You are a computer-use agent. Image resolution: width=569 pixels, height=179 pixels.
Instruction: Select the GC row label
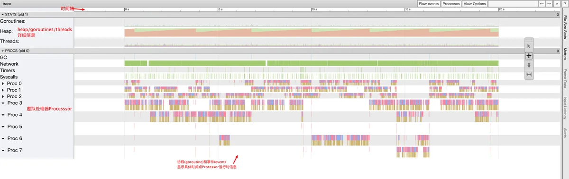(x=3, y=57)
